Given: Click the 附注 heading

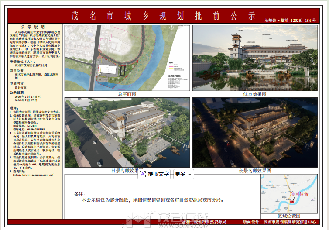Looking at the screenshot, I should (14, 108).
